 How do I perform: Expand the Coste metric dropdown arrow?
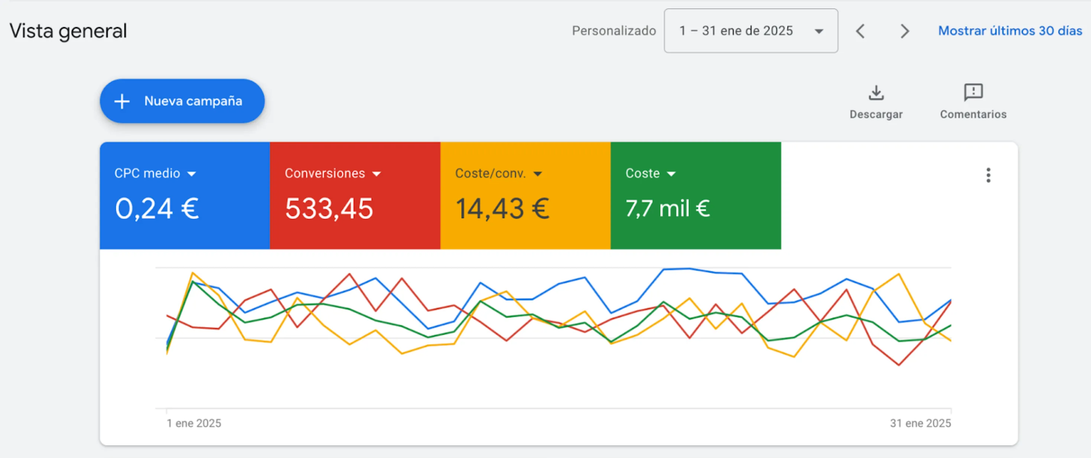(x=671, y=174)
